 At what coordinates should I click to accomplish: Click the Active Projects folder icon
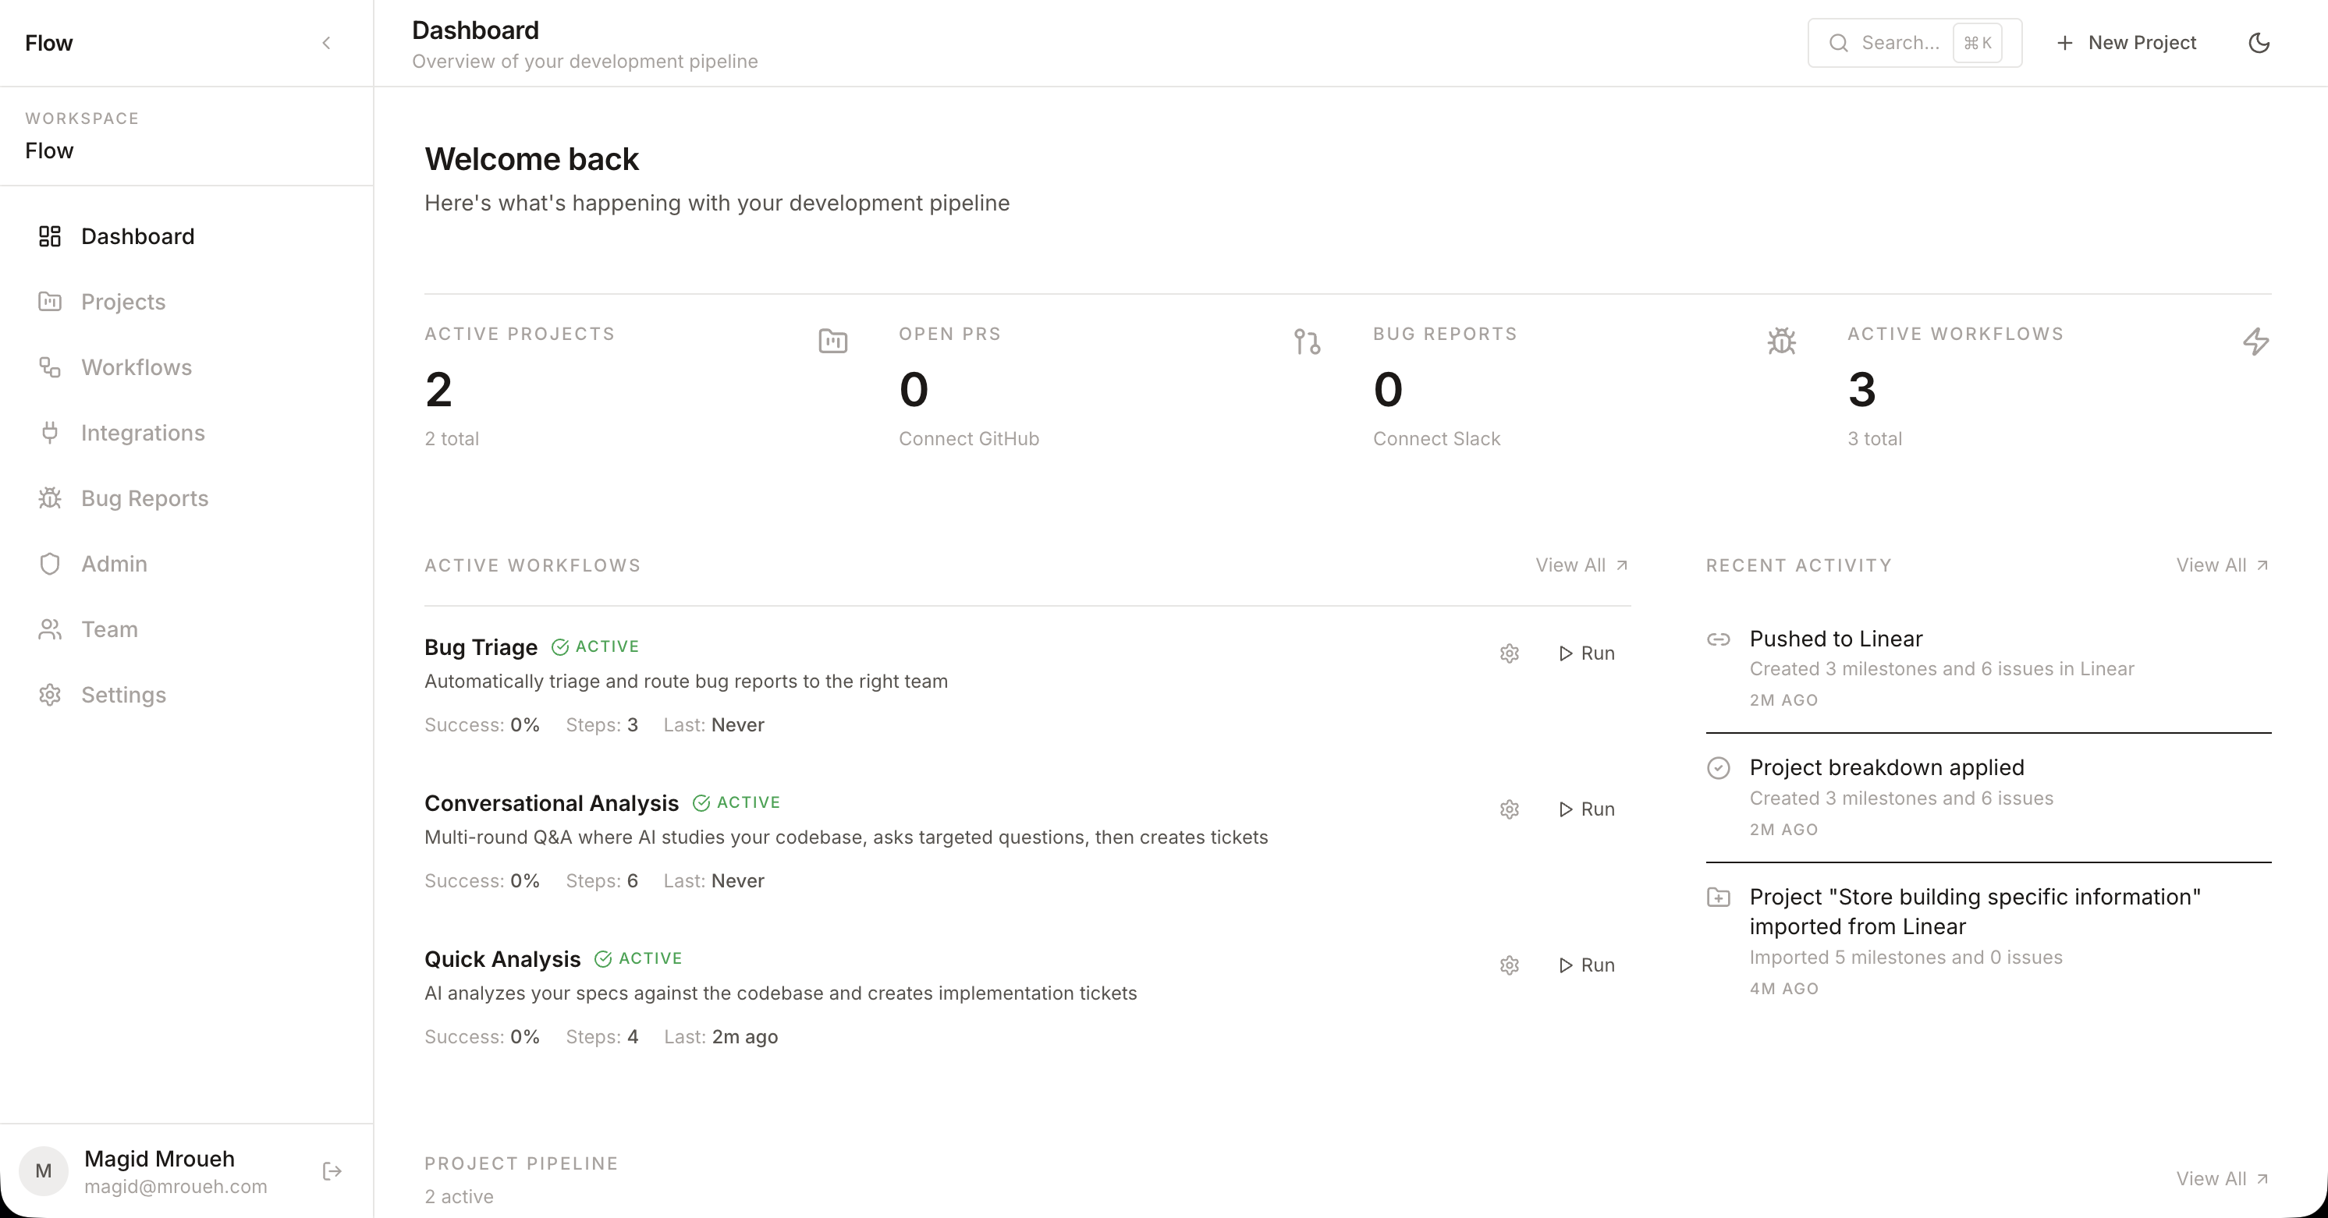pyautogui.click(x=832, y=342)
